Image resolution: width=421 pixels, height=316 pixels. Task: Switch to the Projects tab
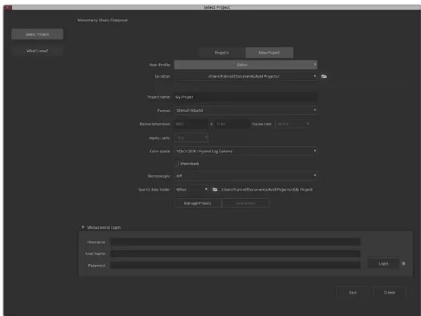coord(222,53)
